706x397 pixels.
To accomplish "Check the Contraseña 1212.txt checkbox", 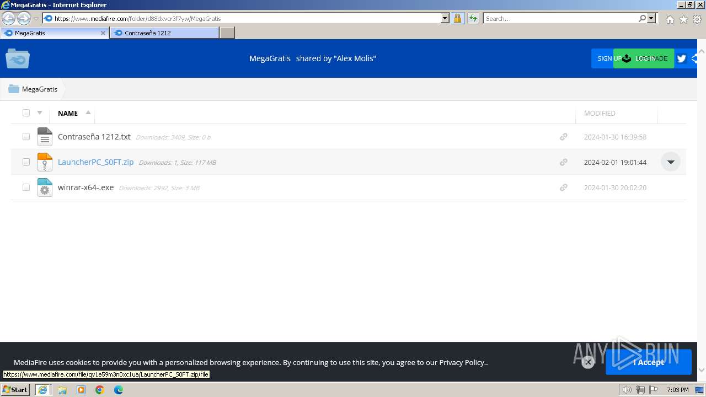I will click(x=26, y=137).
